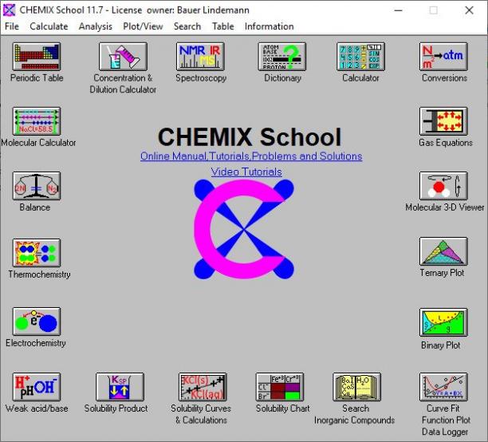Screen dimensions: 488x442
Task: Open the Calculate menu
Action: click(x=49, y=26)
